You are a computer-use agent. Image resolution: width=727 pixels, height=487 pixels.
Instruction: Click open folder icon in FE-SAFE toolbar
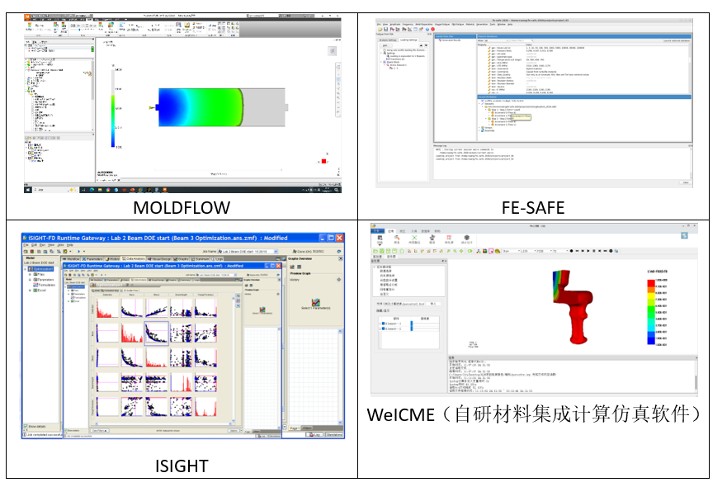pos(380,29)
